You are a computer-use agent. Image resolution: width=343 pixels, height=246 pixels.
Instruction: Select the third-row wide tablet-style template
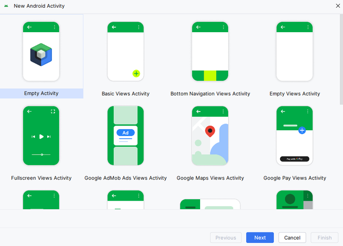[210, 204]
